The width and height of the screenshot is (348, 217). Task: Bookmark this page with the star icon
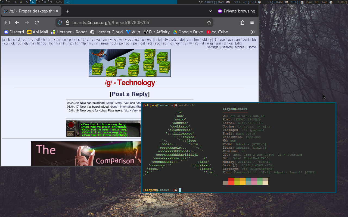pos(209,23)
